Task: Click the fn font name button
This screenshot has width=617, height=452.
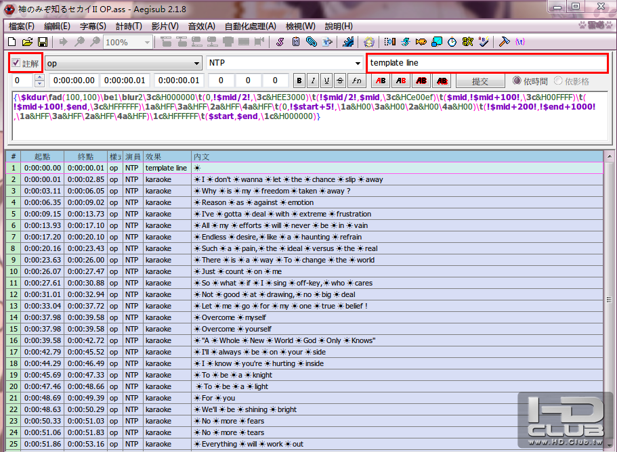Action: [x=356, y=81]
